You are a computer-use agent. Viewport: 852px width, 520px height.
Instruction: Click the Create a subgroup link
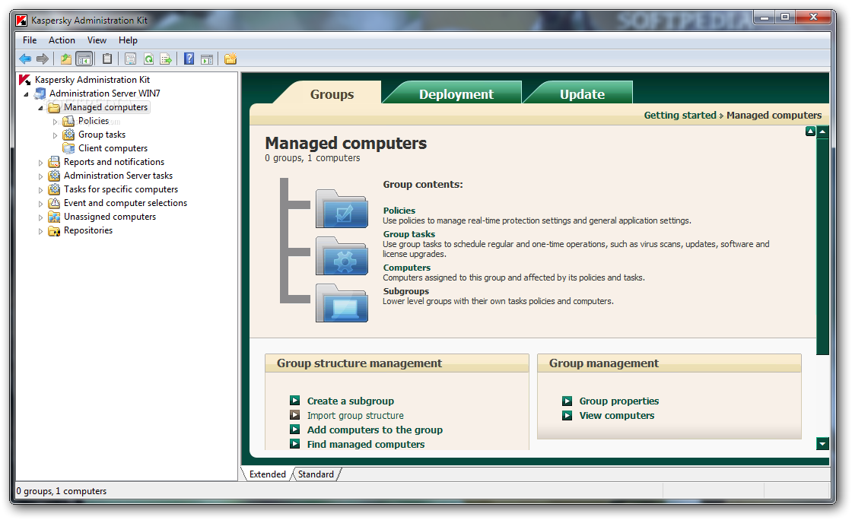click(x=351, y=401)
